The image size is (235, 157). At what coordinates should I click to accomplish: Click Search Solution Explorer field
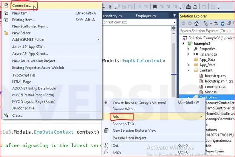pyautogui.click(x=207, y=31)
